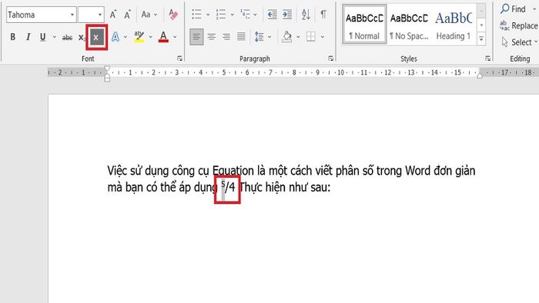The width and height of the screenshot is (539, 303).
Task: Apply Normal style
Action: coord(364,25)
